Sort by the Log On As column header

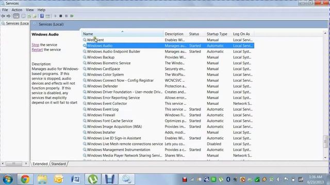click(243, 34)
